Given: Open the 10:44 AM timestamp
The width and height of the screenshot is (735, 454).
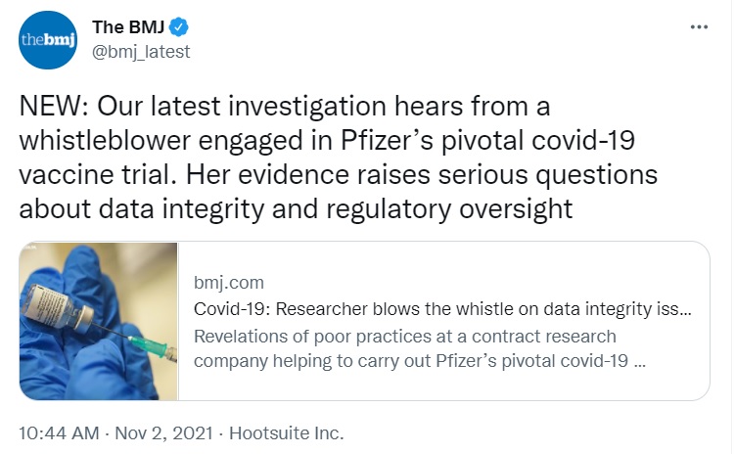Looking at the screenshot, I should click(x=59, y=433).
